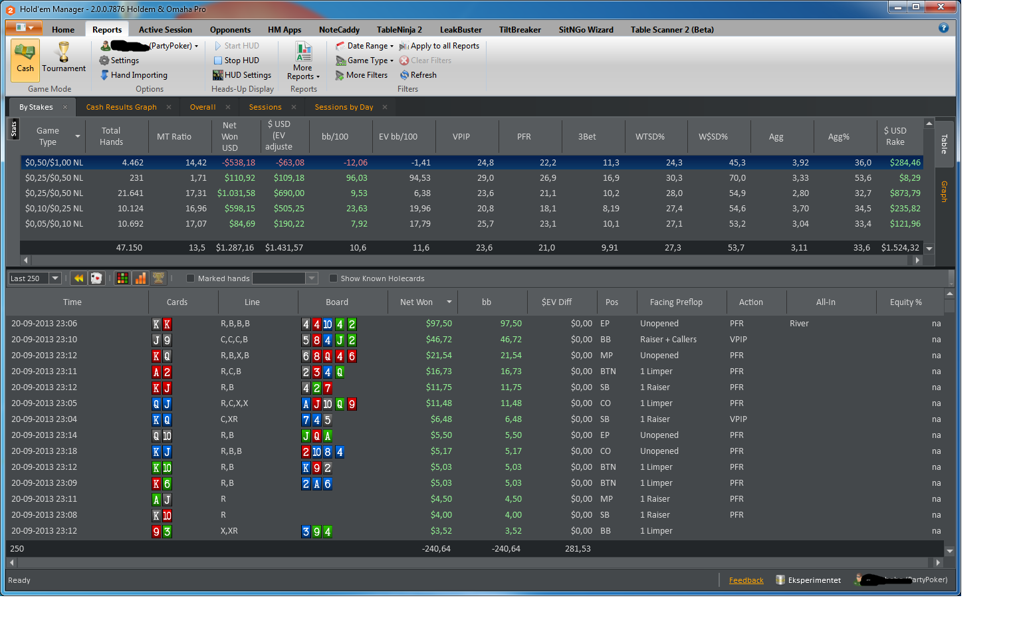Click Stop HUD

click(236, 60)
